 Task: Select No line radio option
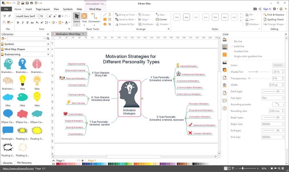tap(237, 41)
